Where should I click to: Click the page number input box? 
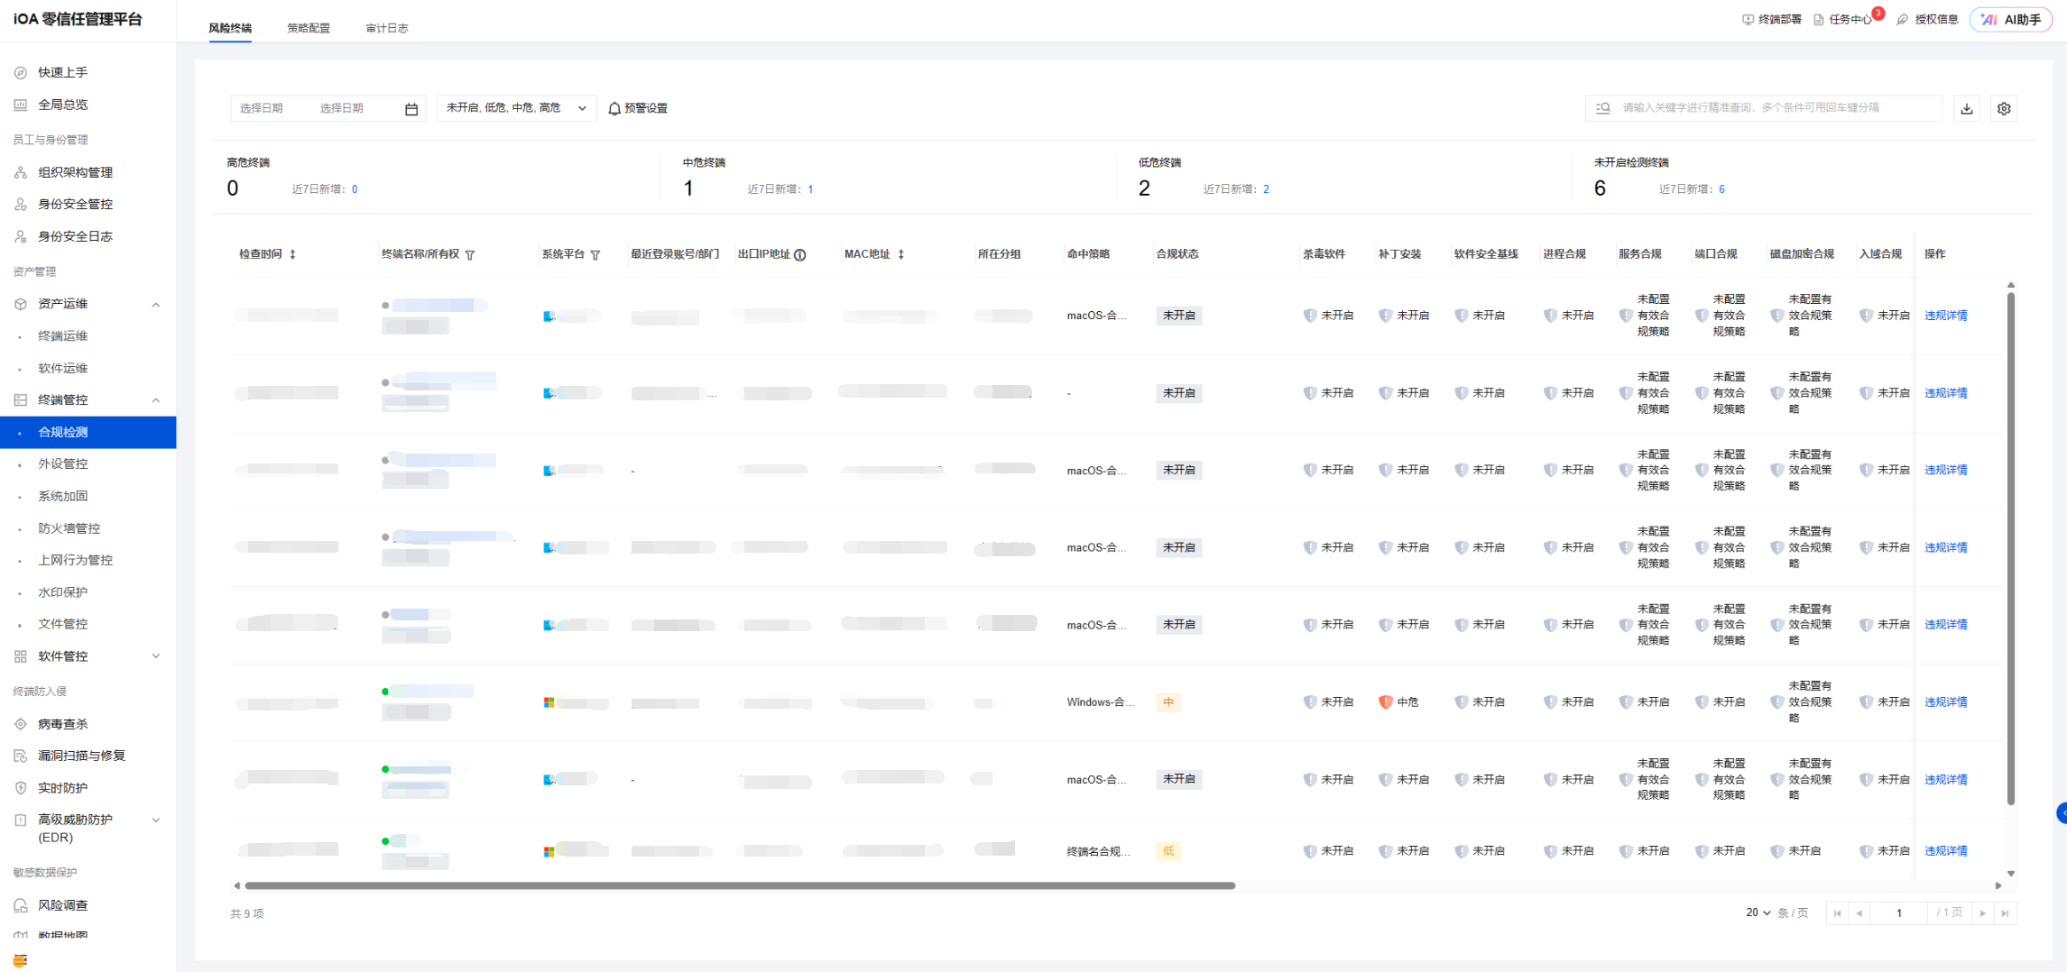[x=1899, y=913]
